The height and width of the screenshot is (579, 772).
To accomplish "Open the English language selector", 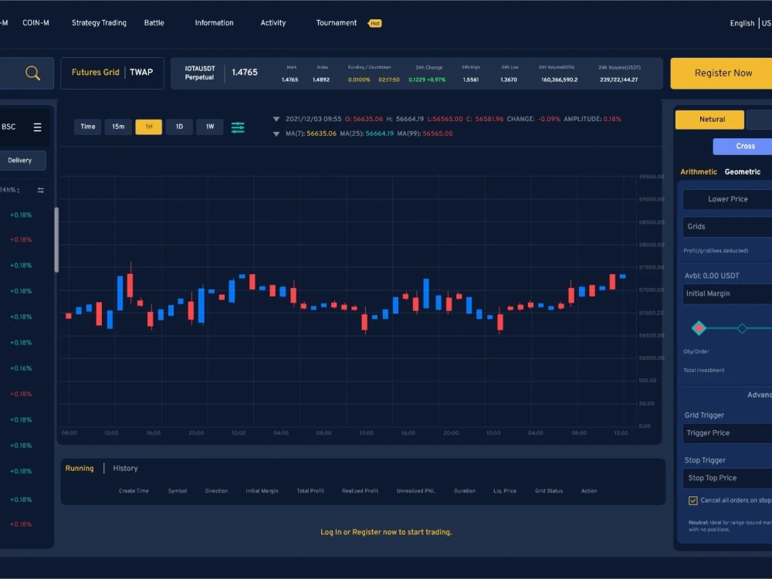I will pyautogui.click(x=741, y=23).
